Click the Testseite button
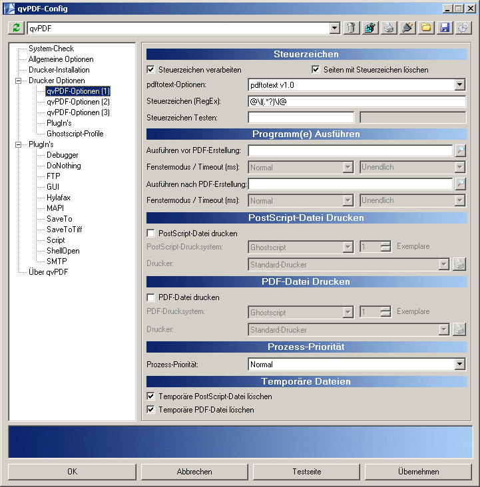The height and width of the screenshot is (487, 480). (306, 472)
